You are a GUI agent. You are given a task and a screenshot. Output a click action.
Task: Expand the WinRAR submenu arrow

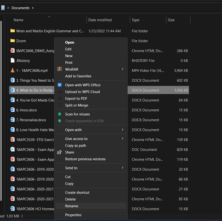point(122,69)
